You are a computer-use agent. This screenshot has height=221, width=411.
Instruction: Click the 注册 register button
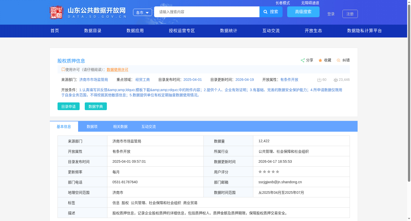point(350,14)
